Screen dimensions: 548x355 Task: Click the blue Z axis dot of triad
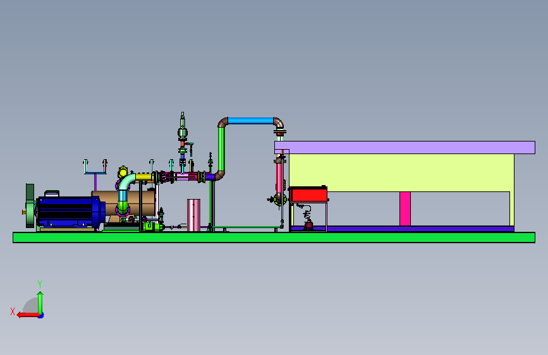pyautogui.click(x=41, y=316)
